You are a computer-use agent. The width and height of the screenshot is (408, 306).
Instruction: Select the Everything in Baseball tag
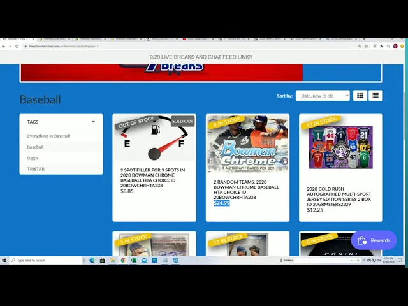tap(48, 136)
